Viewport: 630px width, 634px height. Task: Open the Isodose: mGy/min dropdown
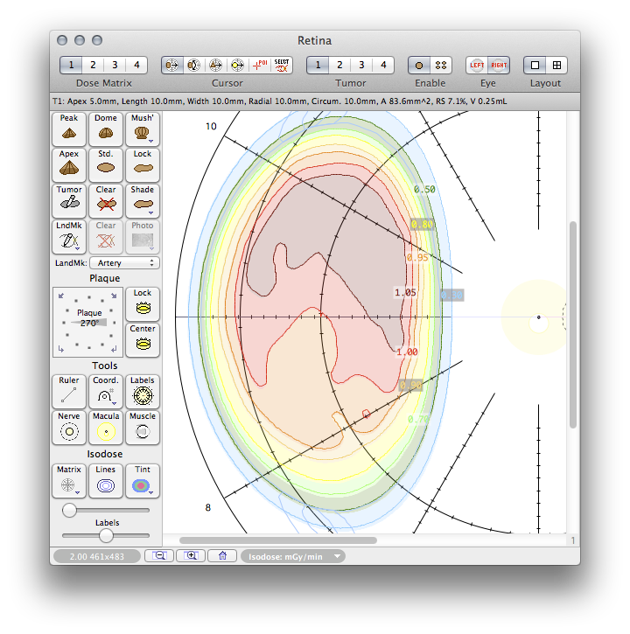[x=293, y=556]
